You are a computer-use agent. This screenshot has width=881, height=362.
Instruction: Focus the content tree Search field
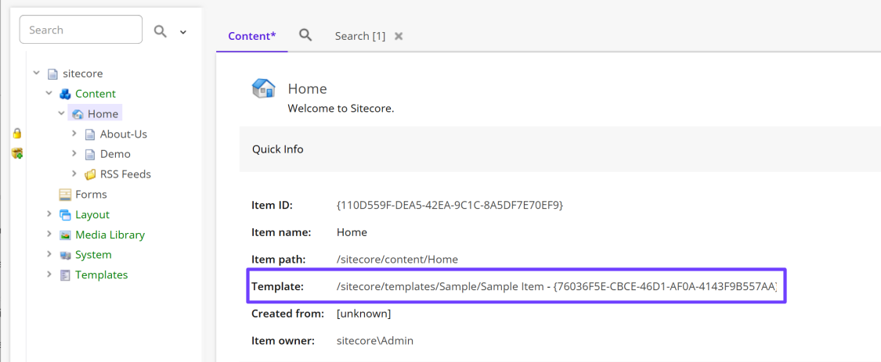point(81,30)
